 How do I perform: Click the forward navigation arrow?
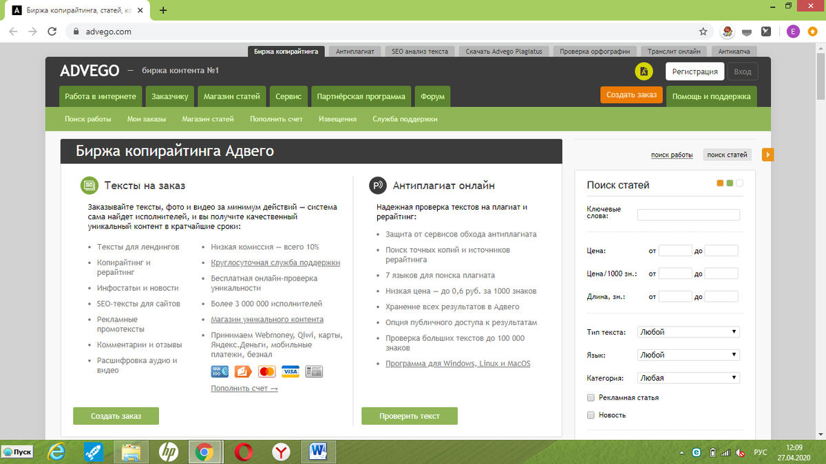pos(32,31)
